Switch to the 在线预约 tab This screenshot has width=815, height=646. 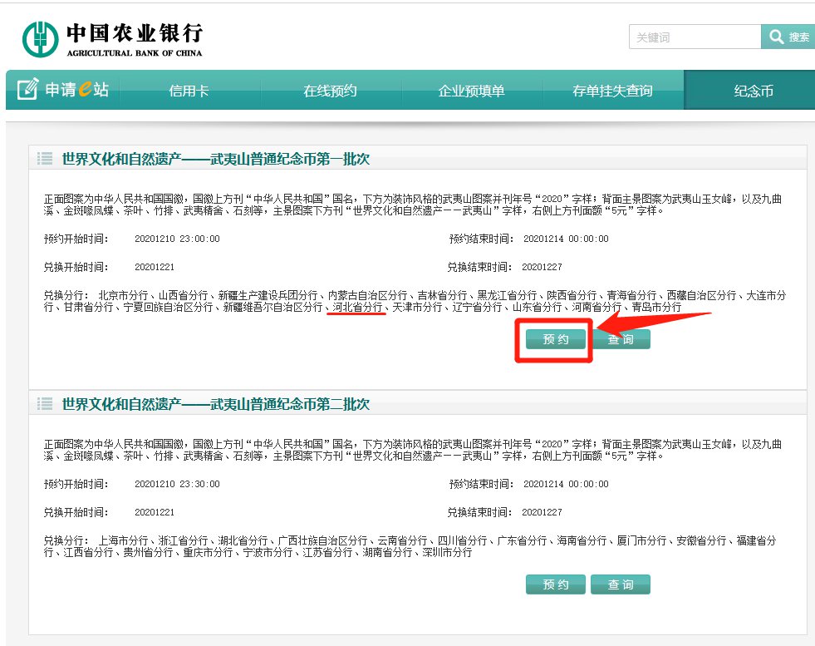click(330, 91)
